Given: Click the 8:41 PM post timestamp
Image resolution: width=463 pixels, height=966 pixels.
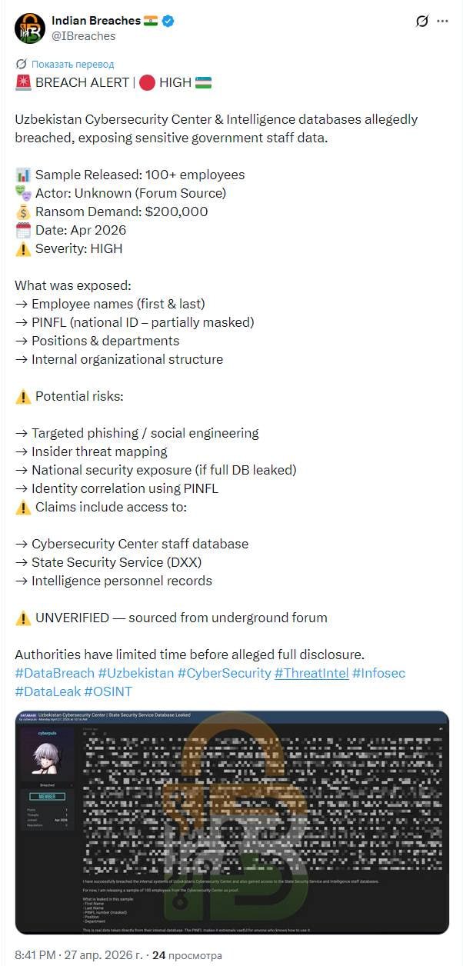Looking at the screenshot, I should (x=35, y=955).
